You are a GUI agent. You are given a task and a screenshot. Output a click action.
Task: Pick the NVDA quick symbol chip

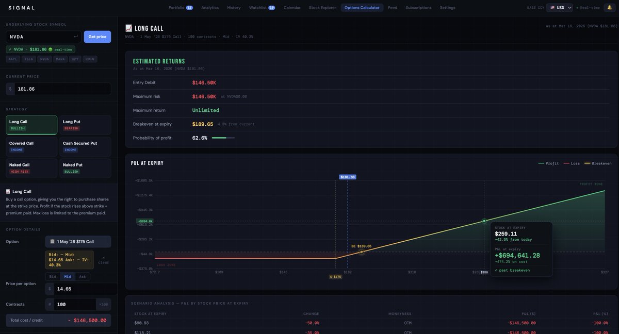click(44, 59)
